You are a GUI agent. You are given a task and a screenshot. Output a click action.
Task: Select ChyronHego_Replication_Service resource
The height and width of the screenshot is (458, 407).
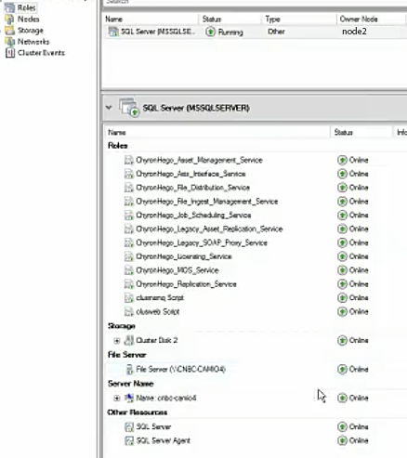click(x=186, y=284)
